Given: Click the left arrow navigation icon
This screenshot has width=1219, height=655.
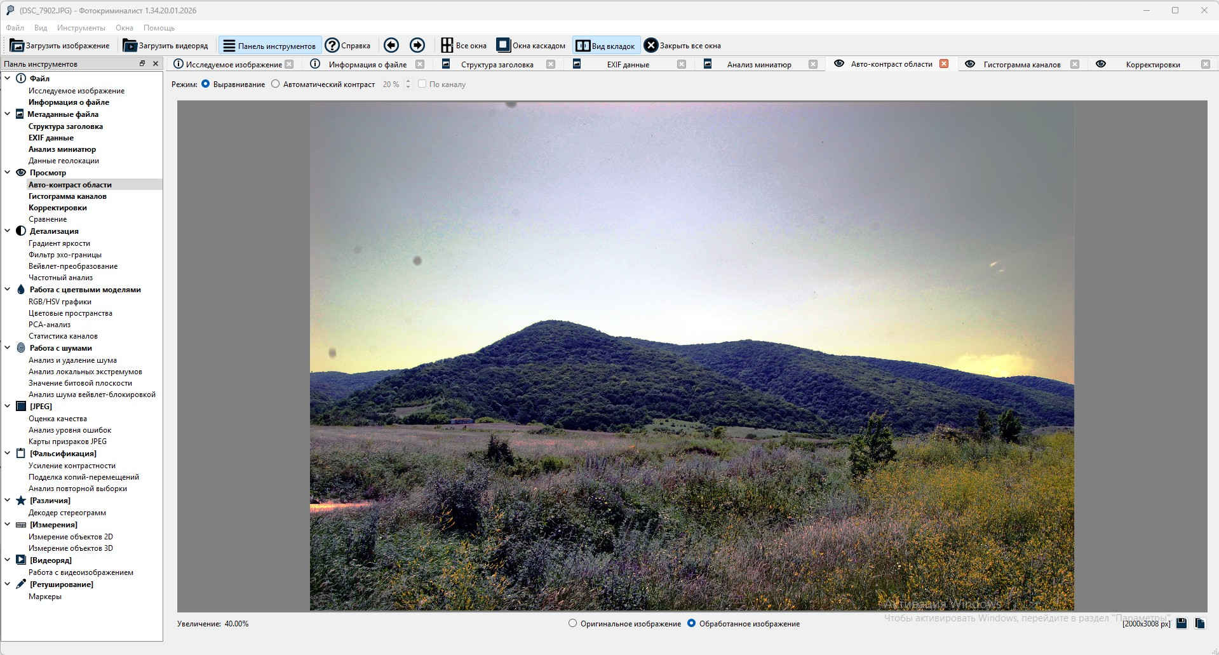Looking at the screenshot, I should pyautogui.click(x=391, y=45).
